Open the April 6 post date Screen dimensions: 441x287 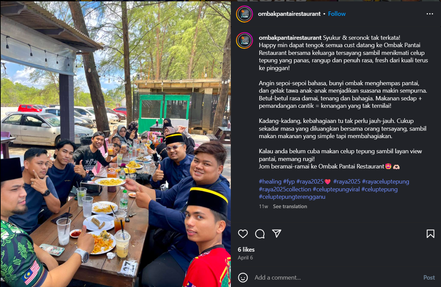click(245, 258)
